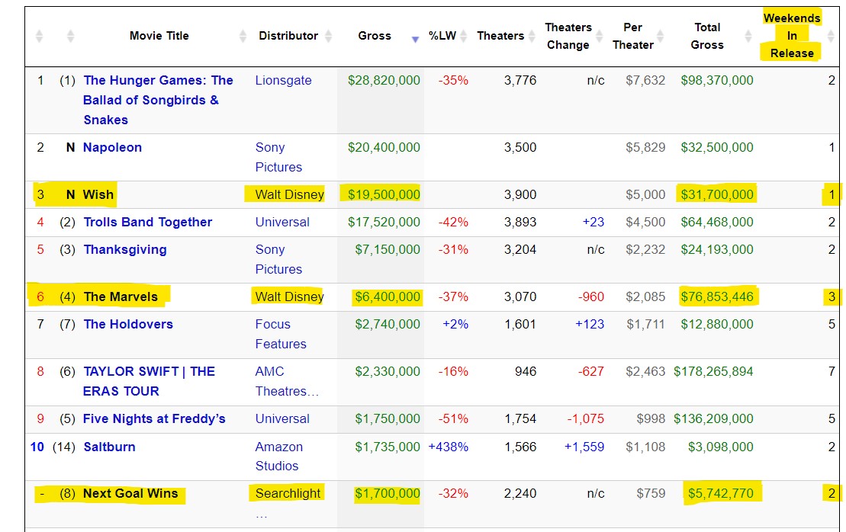Click the Weekends In Release column header
The width and height of the screenshot is (846, 532).
coord(791,36)
